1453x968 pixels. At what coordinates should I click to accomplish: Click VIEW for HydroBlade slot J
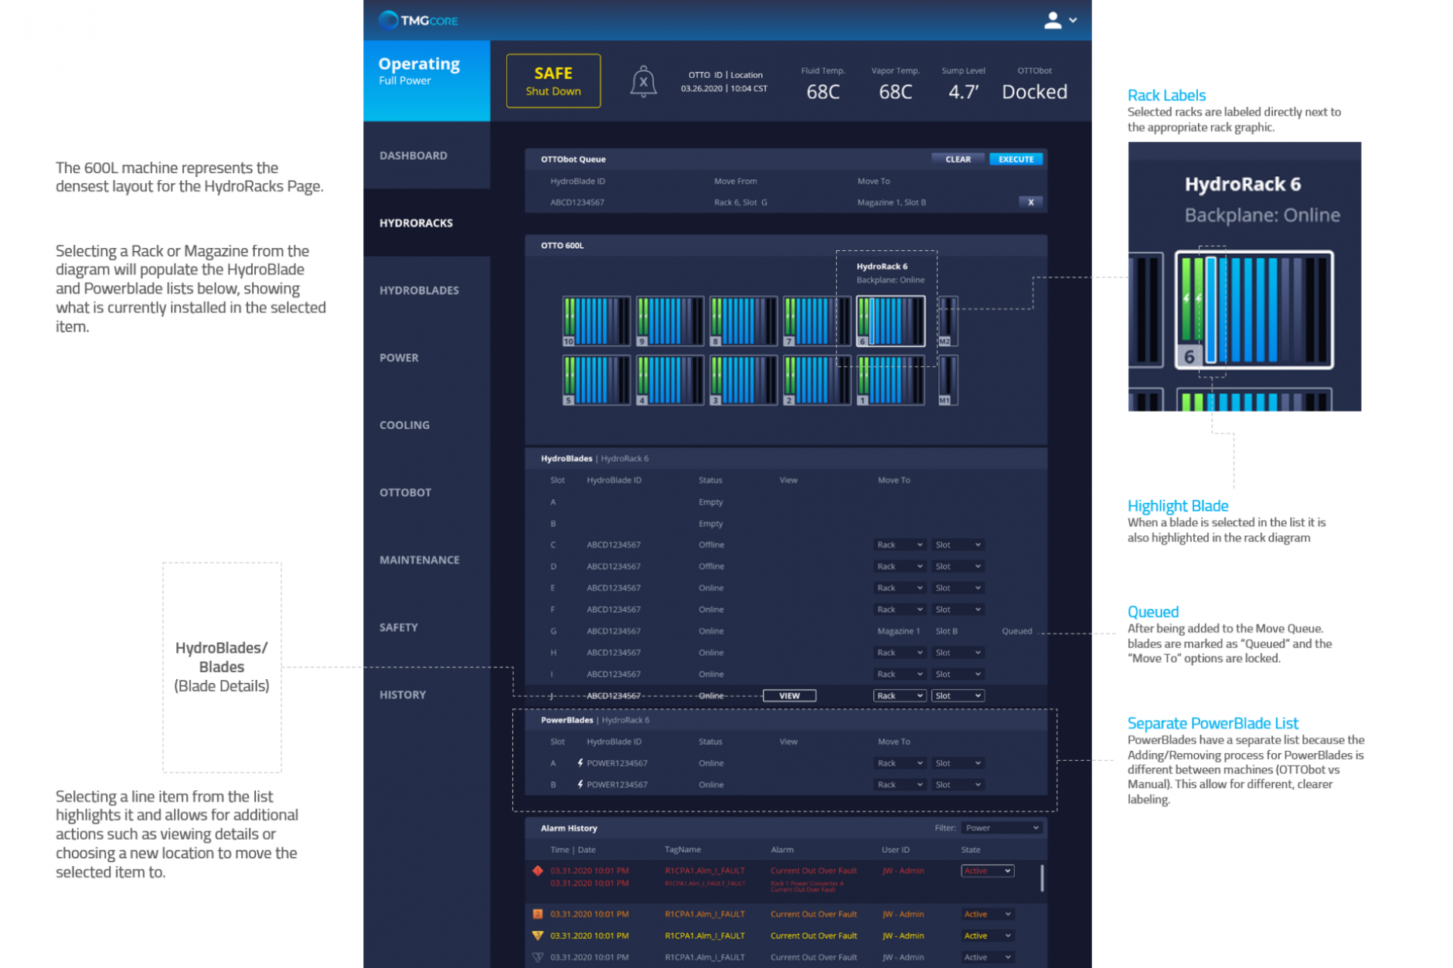tap(789, 695)
